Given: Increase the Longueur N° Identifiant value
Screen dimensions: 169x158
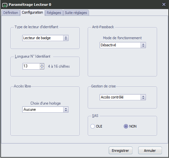Looking at the screenshot, I should (42, 65).
